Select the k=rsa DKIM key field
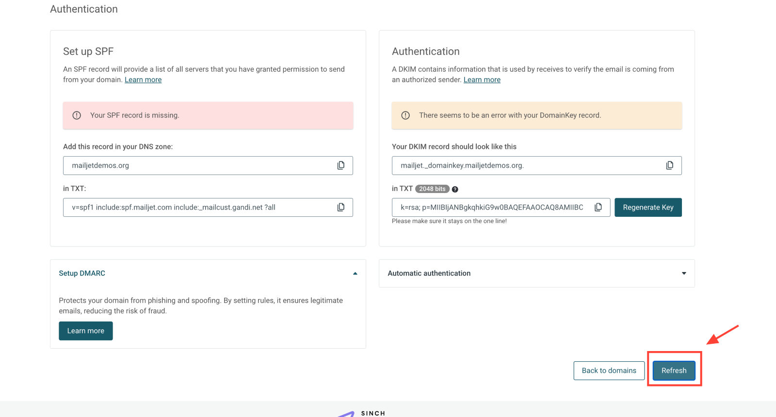The height and width of the screenshot is (417, 776). (501, 207)
